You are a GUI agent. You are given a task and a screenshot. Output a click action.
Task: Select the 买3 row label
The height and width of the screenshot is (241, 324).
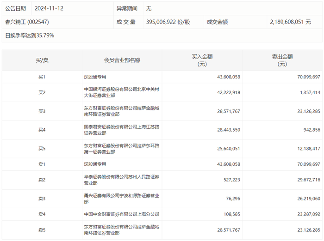click(x=42, y=111)
